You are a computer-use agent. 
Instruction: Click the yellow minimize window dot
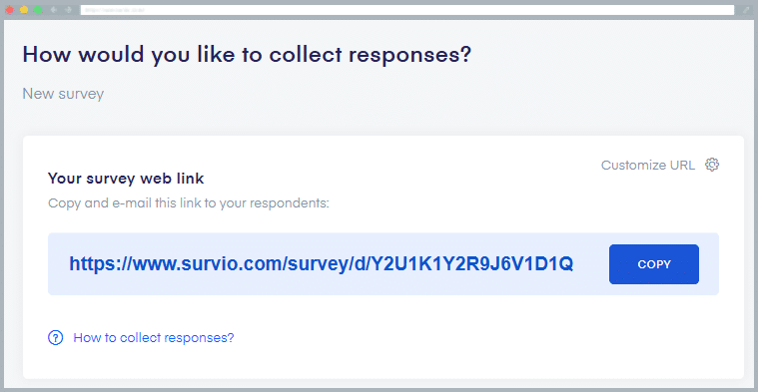(x=24, y=10)
